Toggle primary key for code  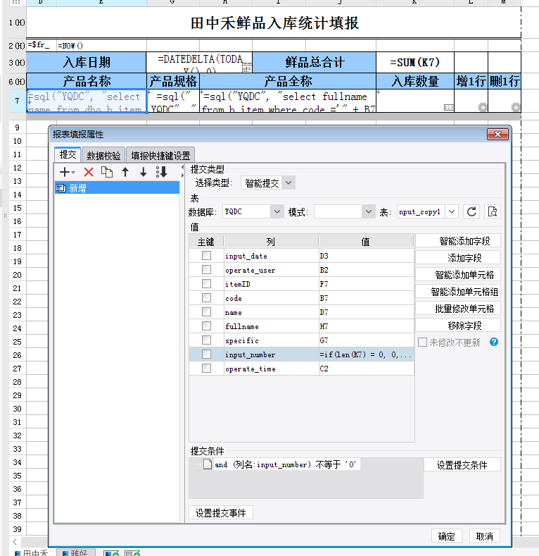tap(206, 298)
